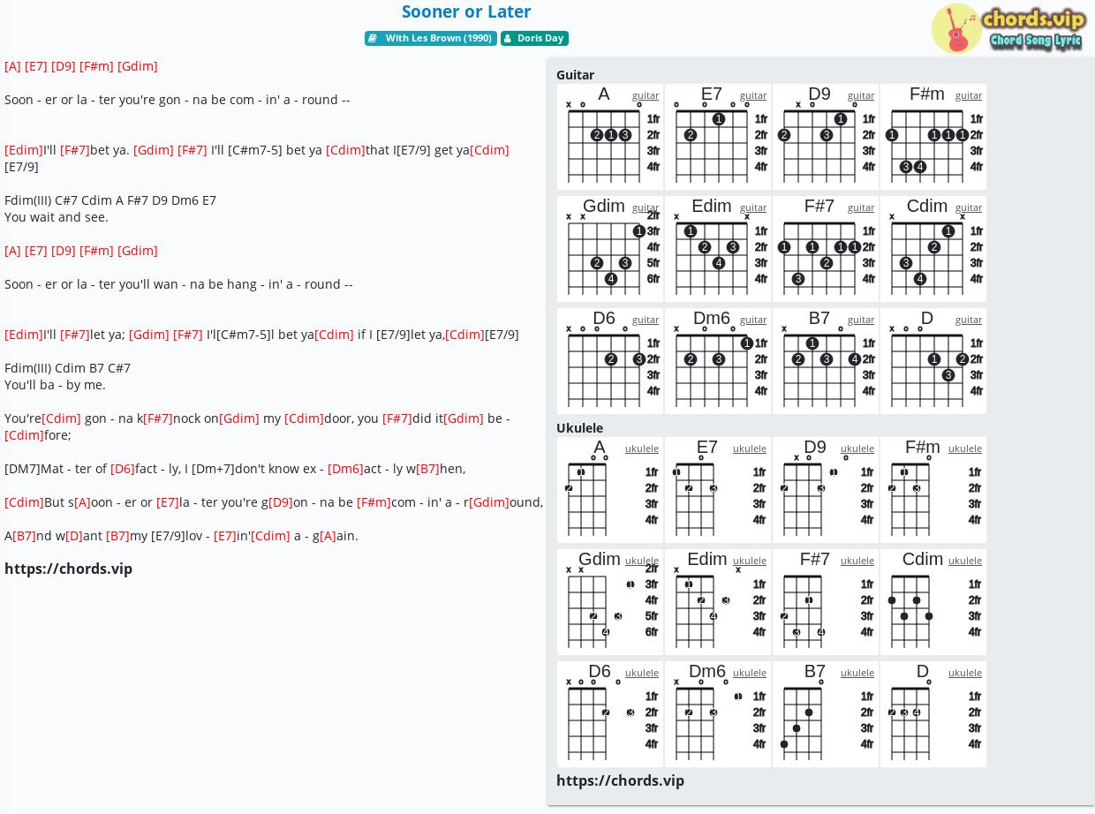Image resolution: width=1095 pixels, height=814 pixels.
Task: Open the guitar link beside Edim chord
Action: click(753, 207)
